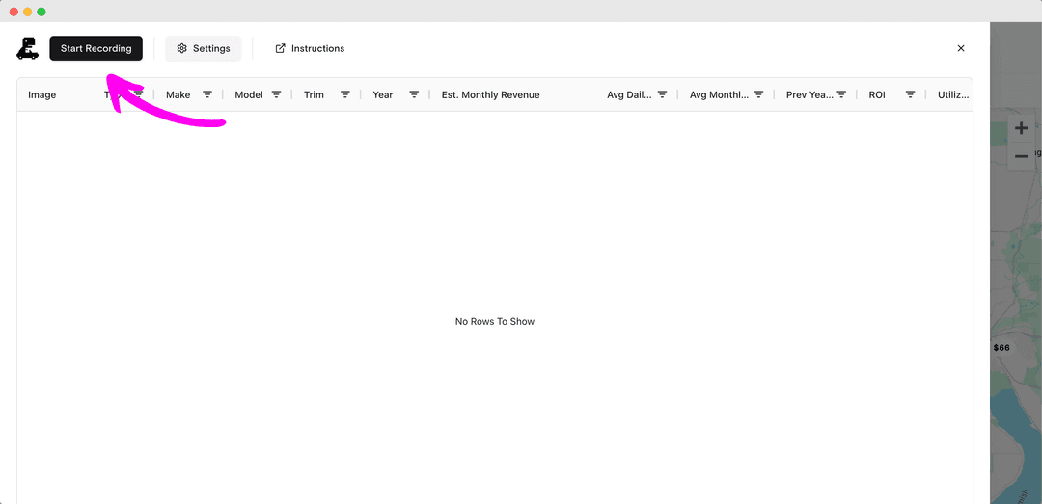
Task: Sort by the Est. Monthly Revenue header
Action: pyautogui.click(x=490, y=94)
